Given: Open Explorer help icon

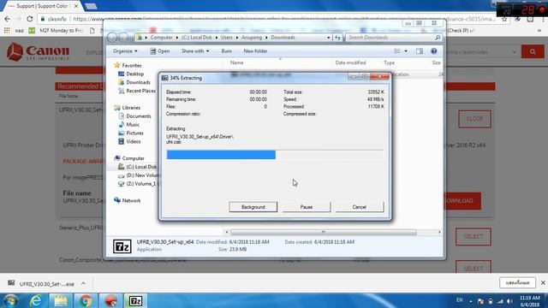Looking at the screenshot, I should click(434, 51).
